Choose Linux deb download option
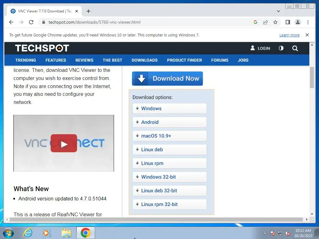 (169, 150)
